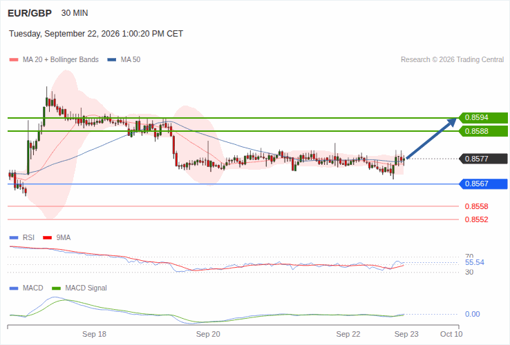
Task: Click the blue upward trend arrow head
Action: pos(451,122)
